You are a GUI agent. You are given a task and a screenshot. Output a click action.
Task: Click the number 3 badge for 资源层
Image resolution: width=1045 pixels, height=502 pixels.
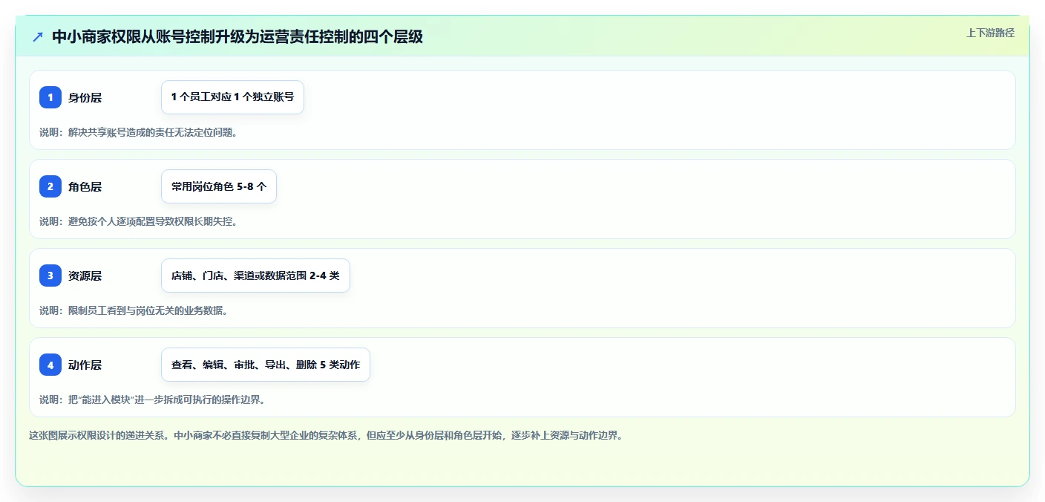pos(50,276)
